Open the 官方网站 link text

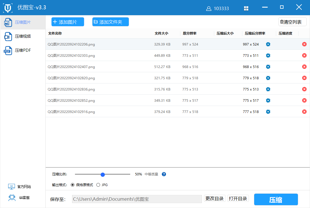click(x=24, y=187)
